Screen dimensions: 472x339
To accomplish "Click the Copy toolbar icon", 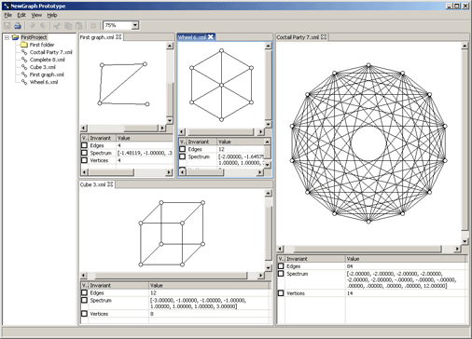I will pos(68,26).
